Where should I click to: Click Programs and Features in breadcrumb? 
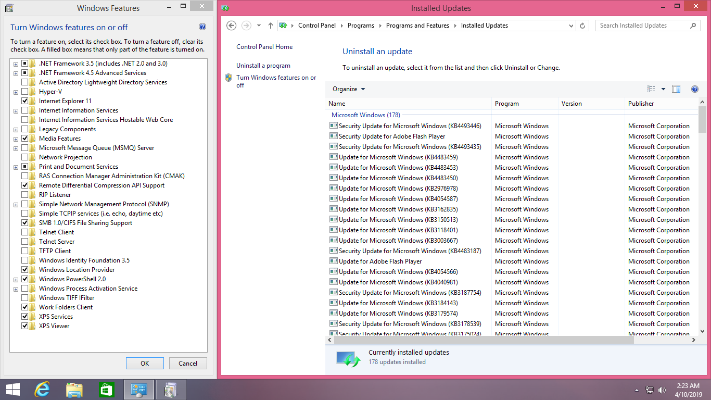pos(417,26)
